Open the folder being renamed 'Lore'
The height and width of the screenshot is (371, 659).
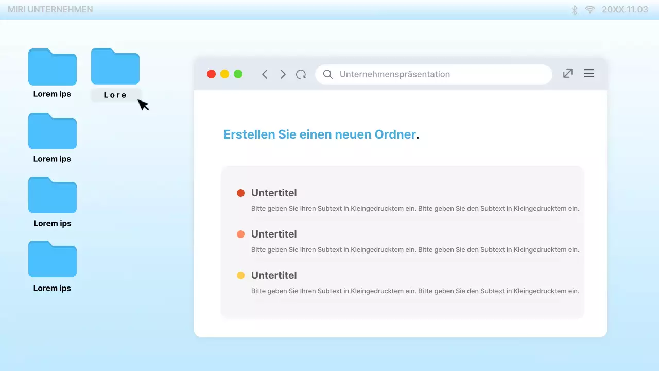(x=115, y=66)
